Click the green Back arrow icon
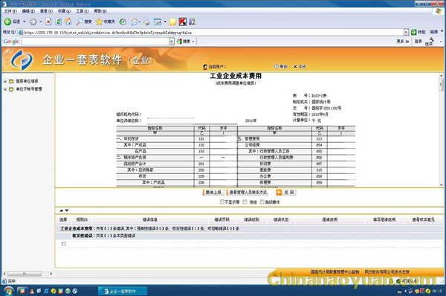This screenshot has width=446, height=296. (7, 22)
